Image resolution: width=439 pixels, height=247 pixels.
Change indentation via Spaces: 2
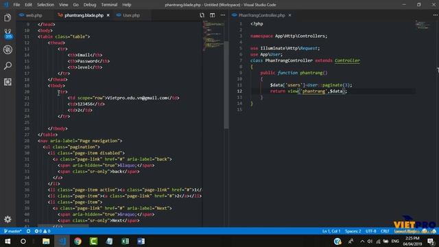pyautogui.click(x=353, y=231)
